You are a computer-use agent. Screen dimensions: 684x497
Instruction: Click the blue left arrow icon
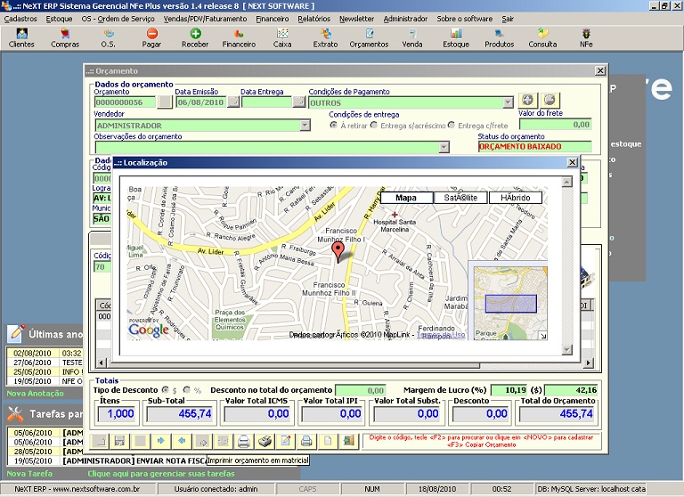click(182, 441)
